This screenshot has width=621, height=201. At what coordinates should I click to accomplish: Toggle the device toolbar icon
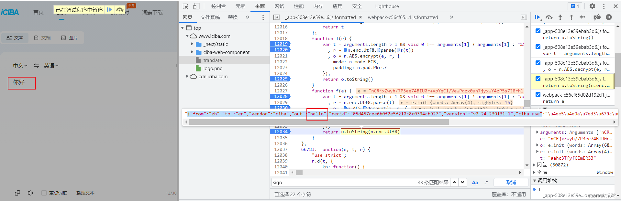[x=196, y=6]
